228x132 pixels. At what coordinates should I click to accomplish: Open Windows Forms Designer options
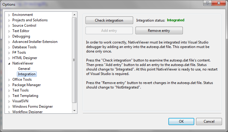click(33, 106)
